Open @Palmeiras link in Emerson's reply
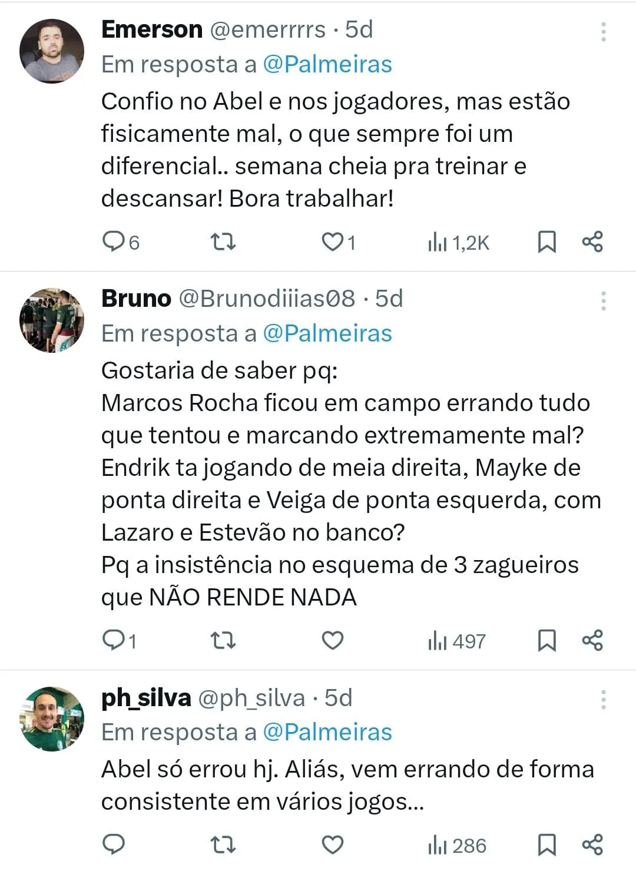636x874 pixels. tap(327, 64)
